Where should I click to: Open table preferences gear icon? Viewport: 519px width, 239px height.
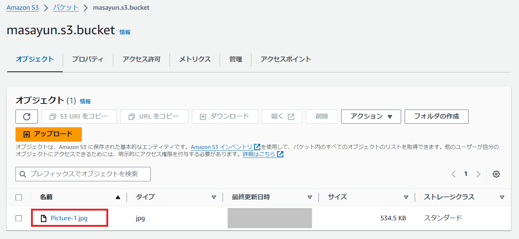pos(496,174)
